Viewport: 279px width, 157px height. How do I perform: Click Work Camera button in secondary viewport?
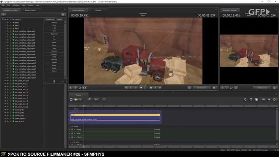(262, 88)
